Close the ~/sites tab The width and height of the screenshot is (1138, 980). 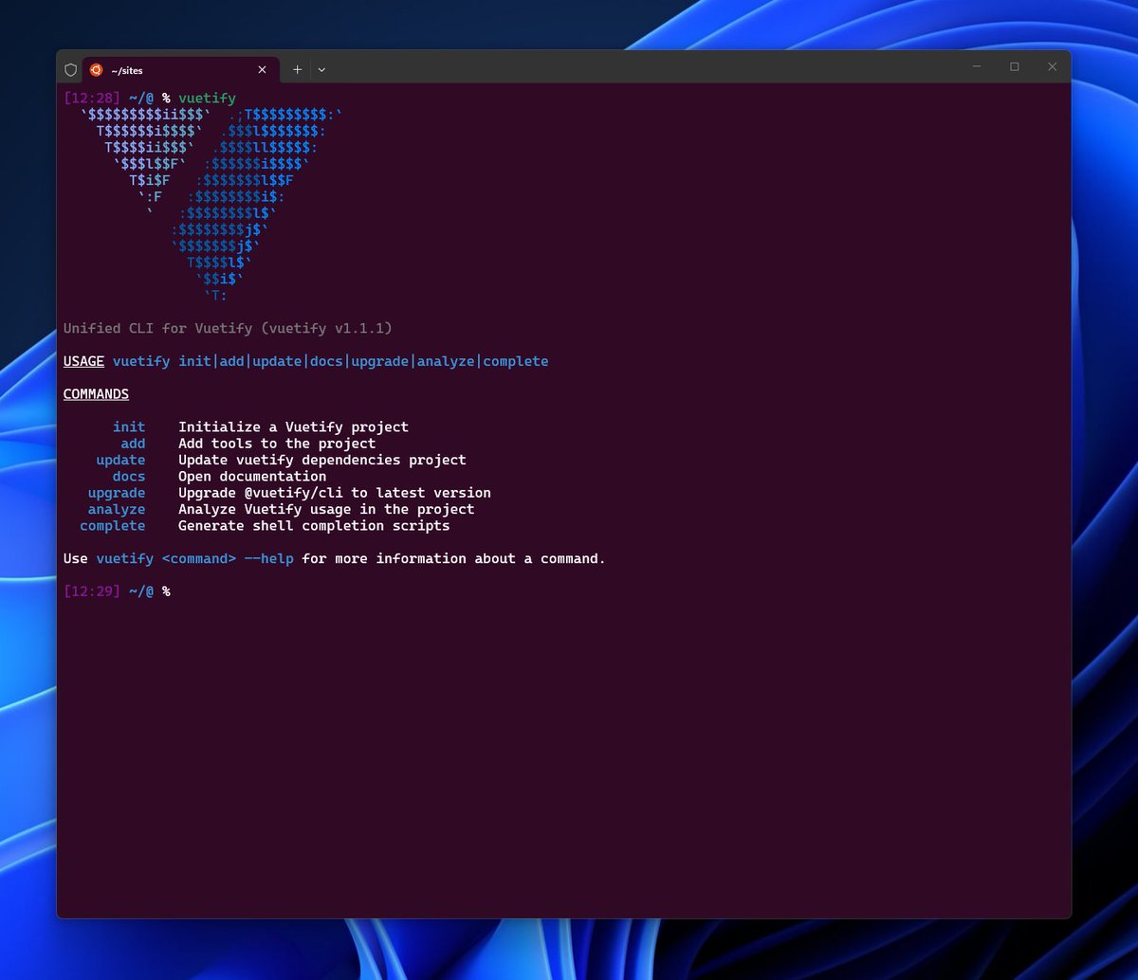[263, 69]
